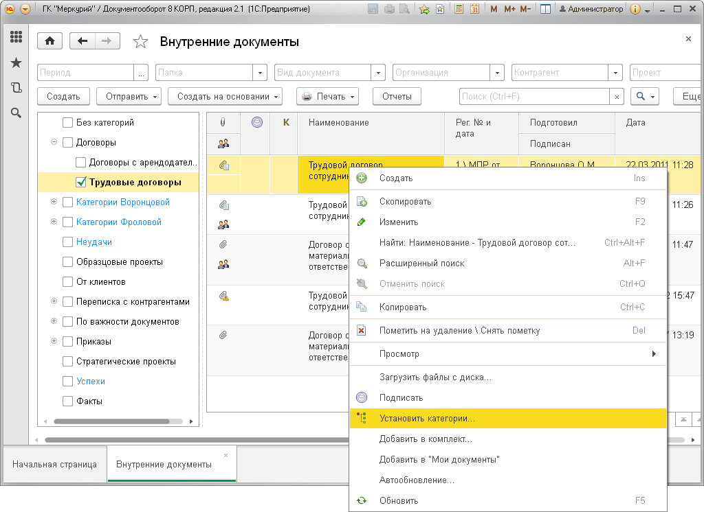
Task: Check Категории Фроловой checkbox
Action: (x=68, y=222)
